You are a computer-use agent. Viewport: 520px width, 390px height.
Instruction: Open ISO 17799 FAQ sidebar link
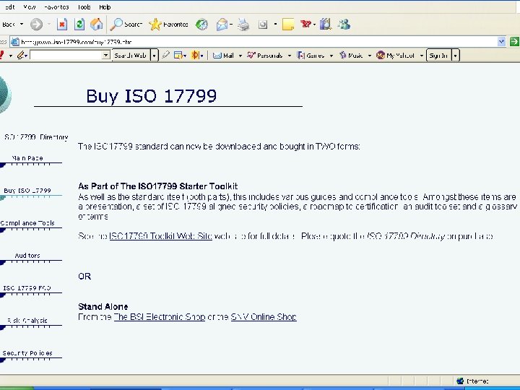tap(27, 288)
